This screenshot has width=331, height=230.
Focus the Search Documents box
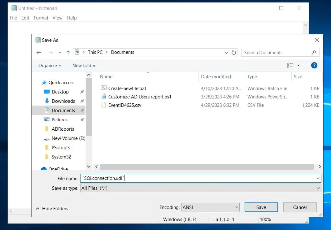280,53
